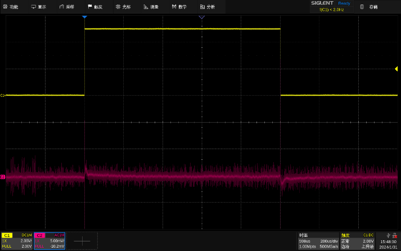Viewport: 401px width, 251px height.
Task: Click the plus box to add channel
Action: (82, 240)
